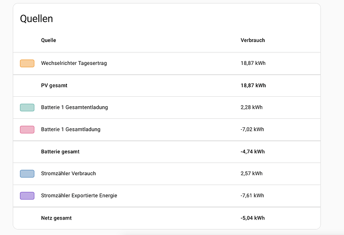Click the orange Wechselrichter Tagesertrag color swatch
This screenshot has width=344, height=235.
(27, 63)
